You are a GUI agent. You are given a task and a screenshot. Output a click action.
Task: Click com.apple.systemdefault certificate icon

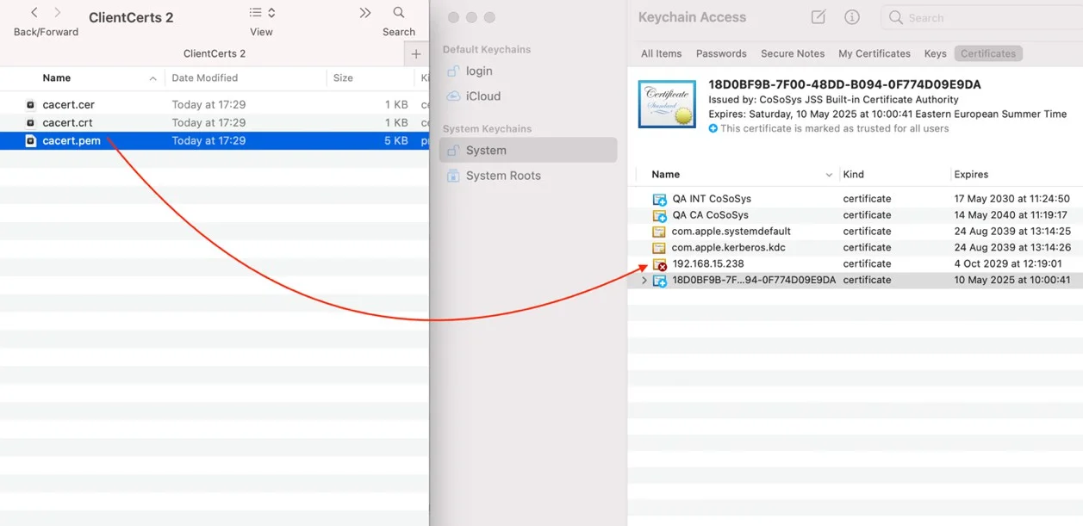pos(660,232)
